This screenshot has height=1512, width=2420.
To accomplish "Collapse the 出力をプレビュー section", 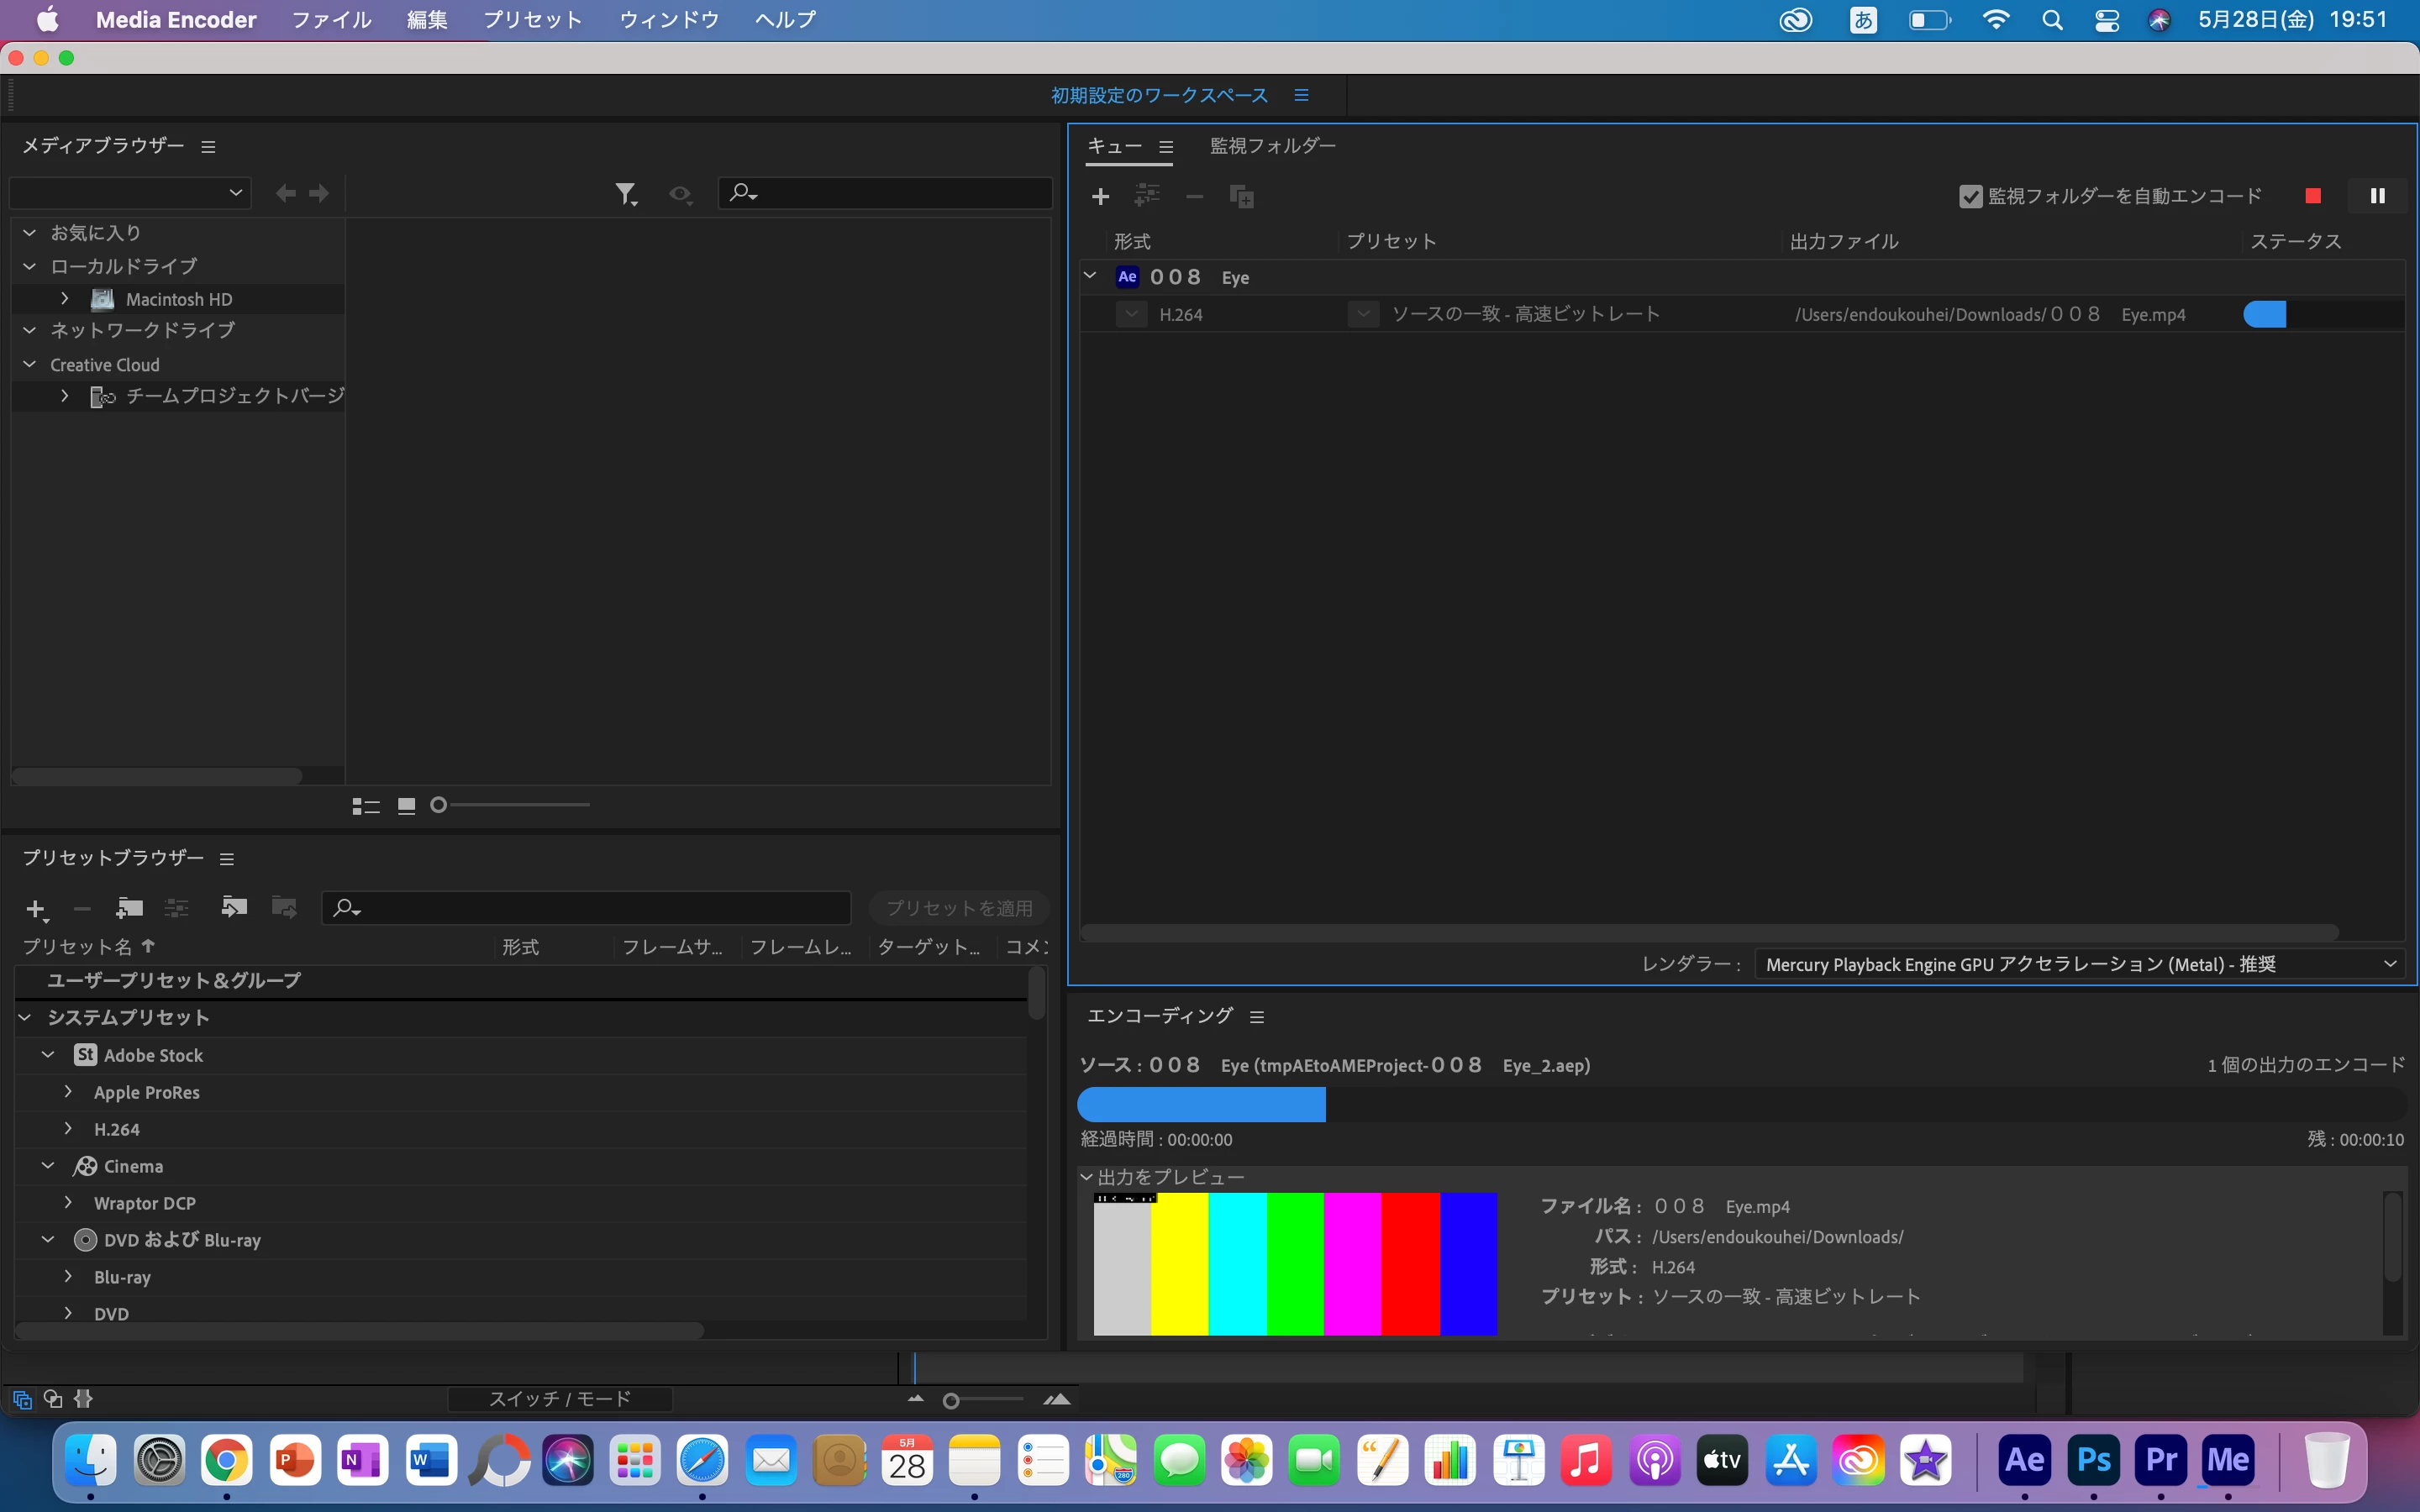I will 1086,1177.
